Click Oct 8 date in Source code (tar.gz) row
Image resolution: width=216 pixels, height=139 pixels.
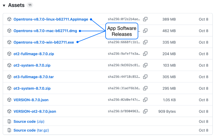pos(203,130)
